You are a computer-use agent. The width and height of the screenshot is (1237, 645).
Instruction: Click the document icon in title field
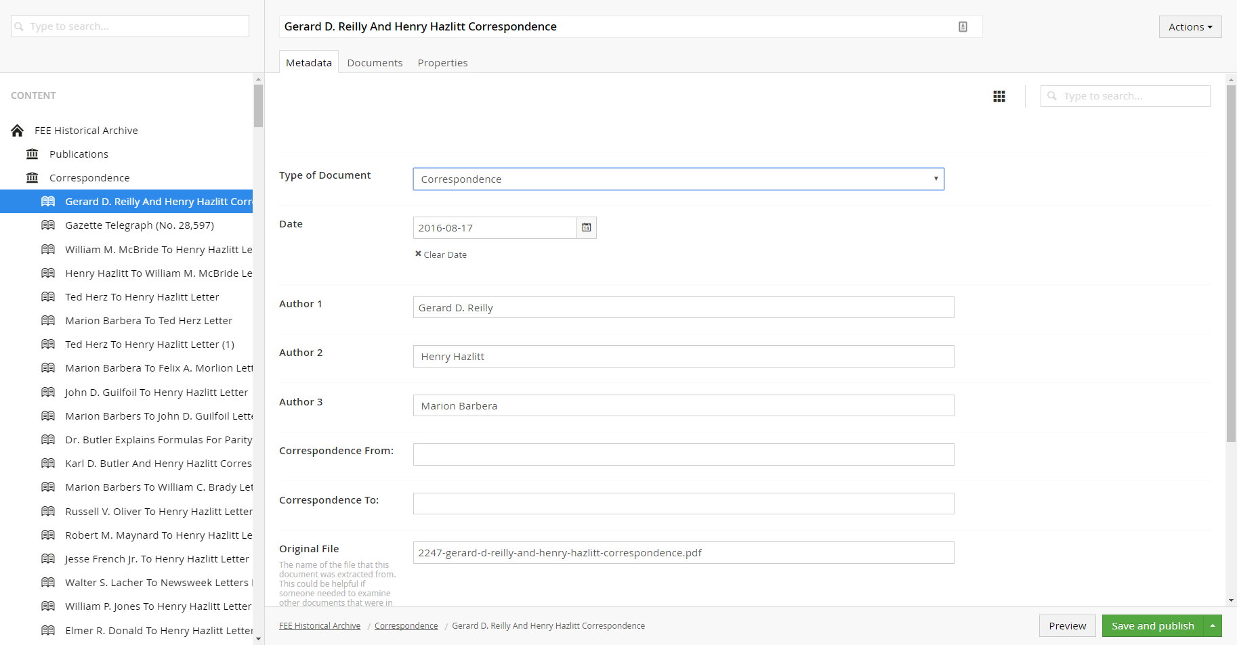click(x=963, y=27)
